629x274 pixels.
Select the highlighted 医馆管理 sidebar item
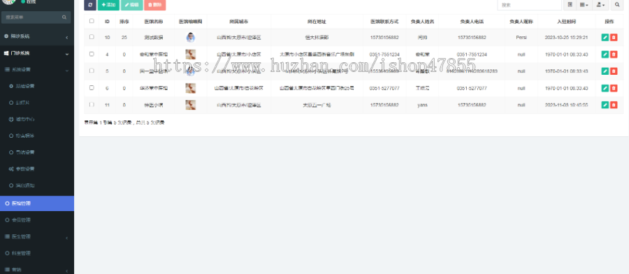[37, 203]
